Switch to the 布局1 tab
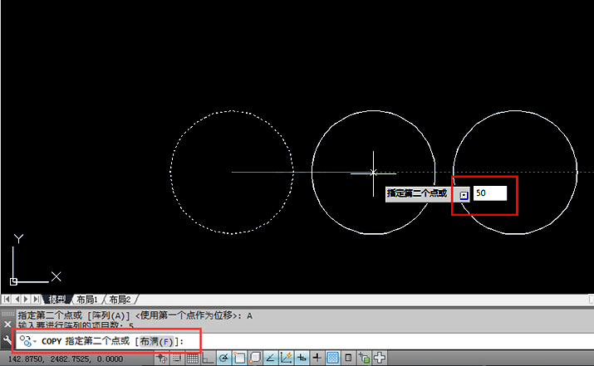The image size is (594, 366). [x=87, y=300]
